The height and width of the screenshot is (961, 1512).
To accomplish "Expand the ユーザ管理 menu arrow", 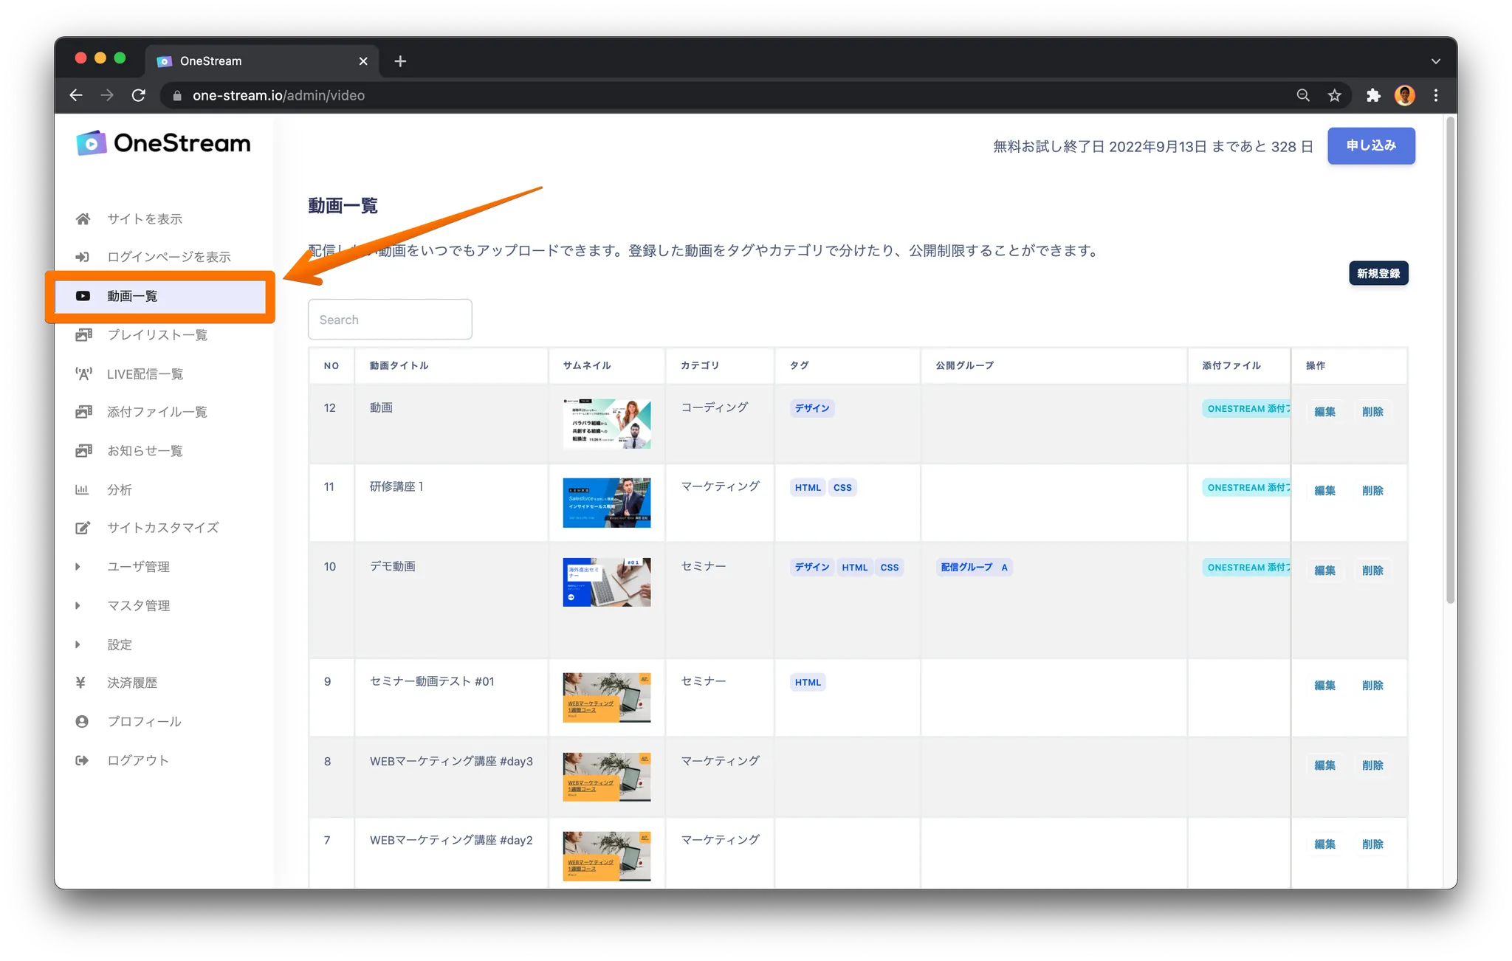I will pos(78,566).
